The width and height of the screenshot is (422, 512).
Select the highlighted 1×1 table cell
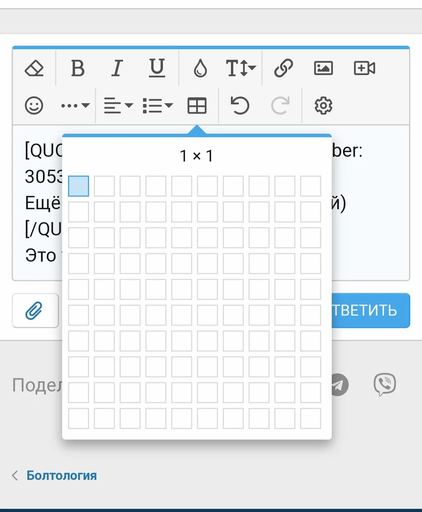pos(79,186)
